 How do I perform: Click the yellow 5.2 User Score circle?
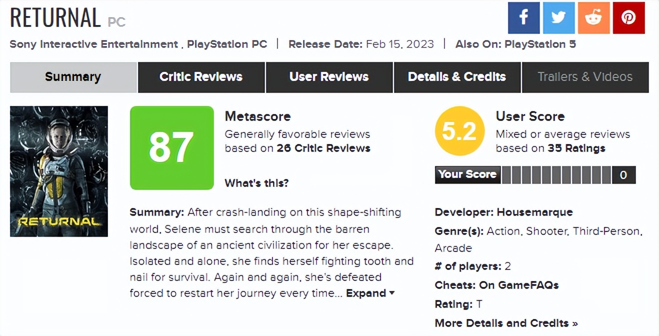pos(459,131)
